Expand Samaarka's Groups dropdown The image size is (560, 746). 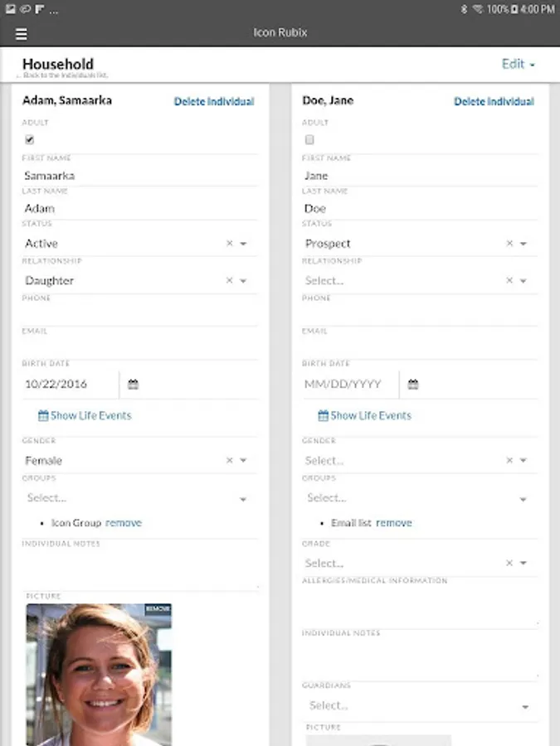coord(243,499)
